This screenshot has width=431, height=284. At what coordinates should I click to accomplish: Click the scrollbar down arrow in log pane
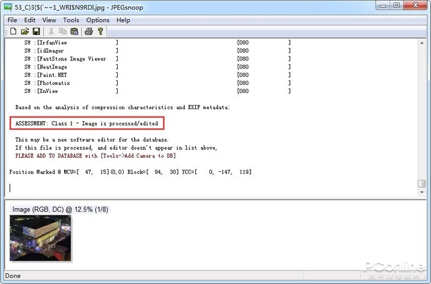pos(421,193)
